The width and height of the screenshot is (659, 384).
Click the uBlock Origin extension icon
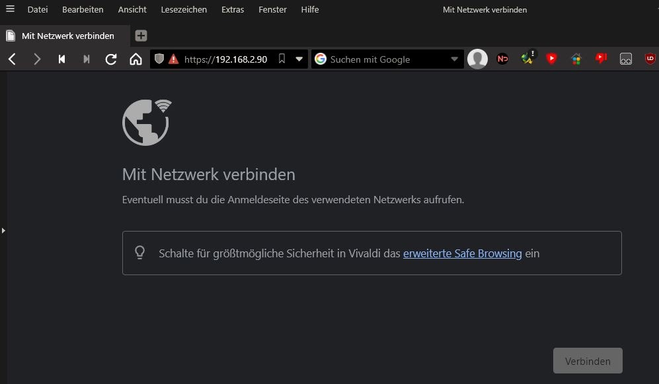tap(650, 59)
